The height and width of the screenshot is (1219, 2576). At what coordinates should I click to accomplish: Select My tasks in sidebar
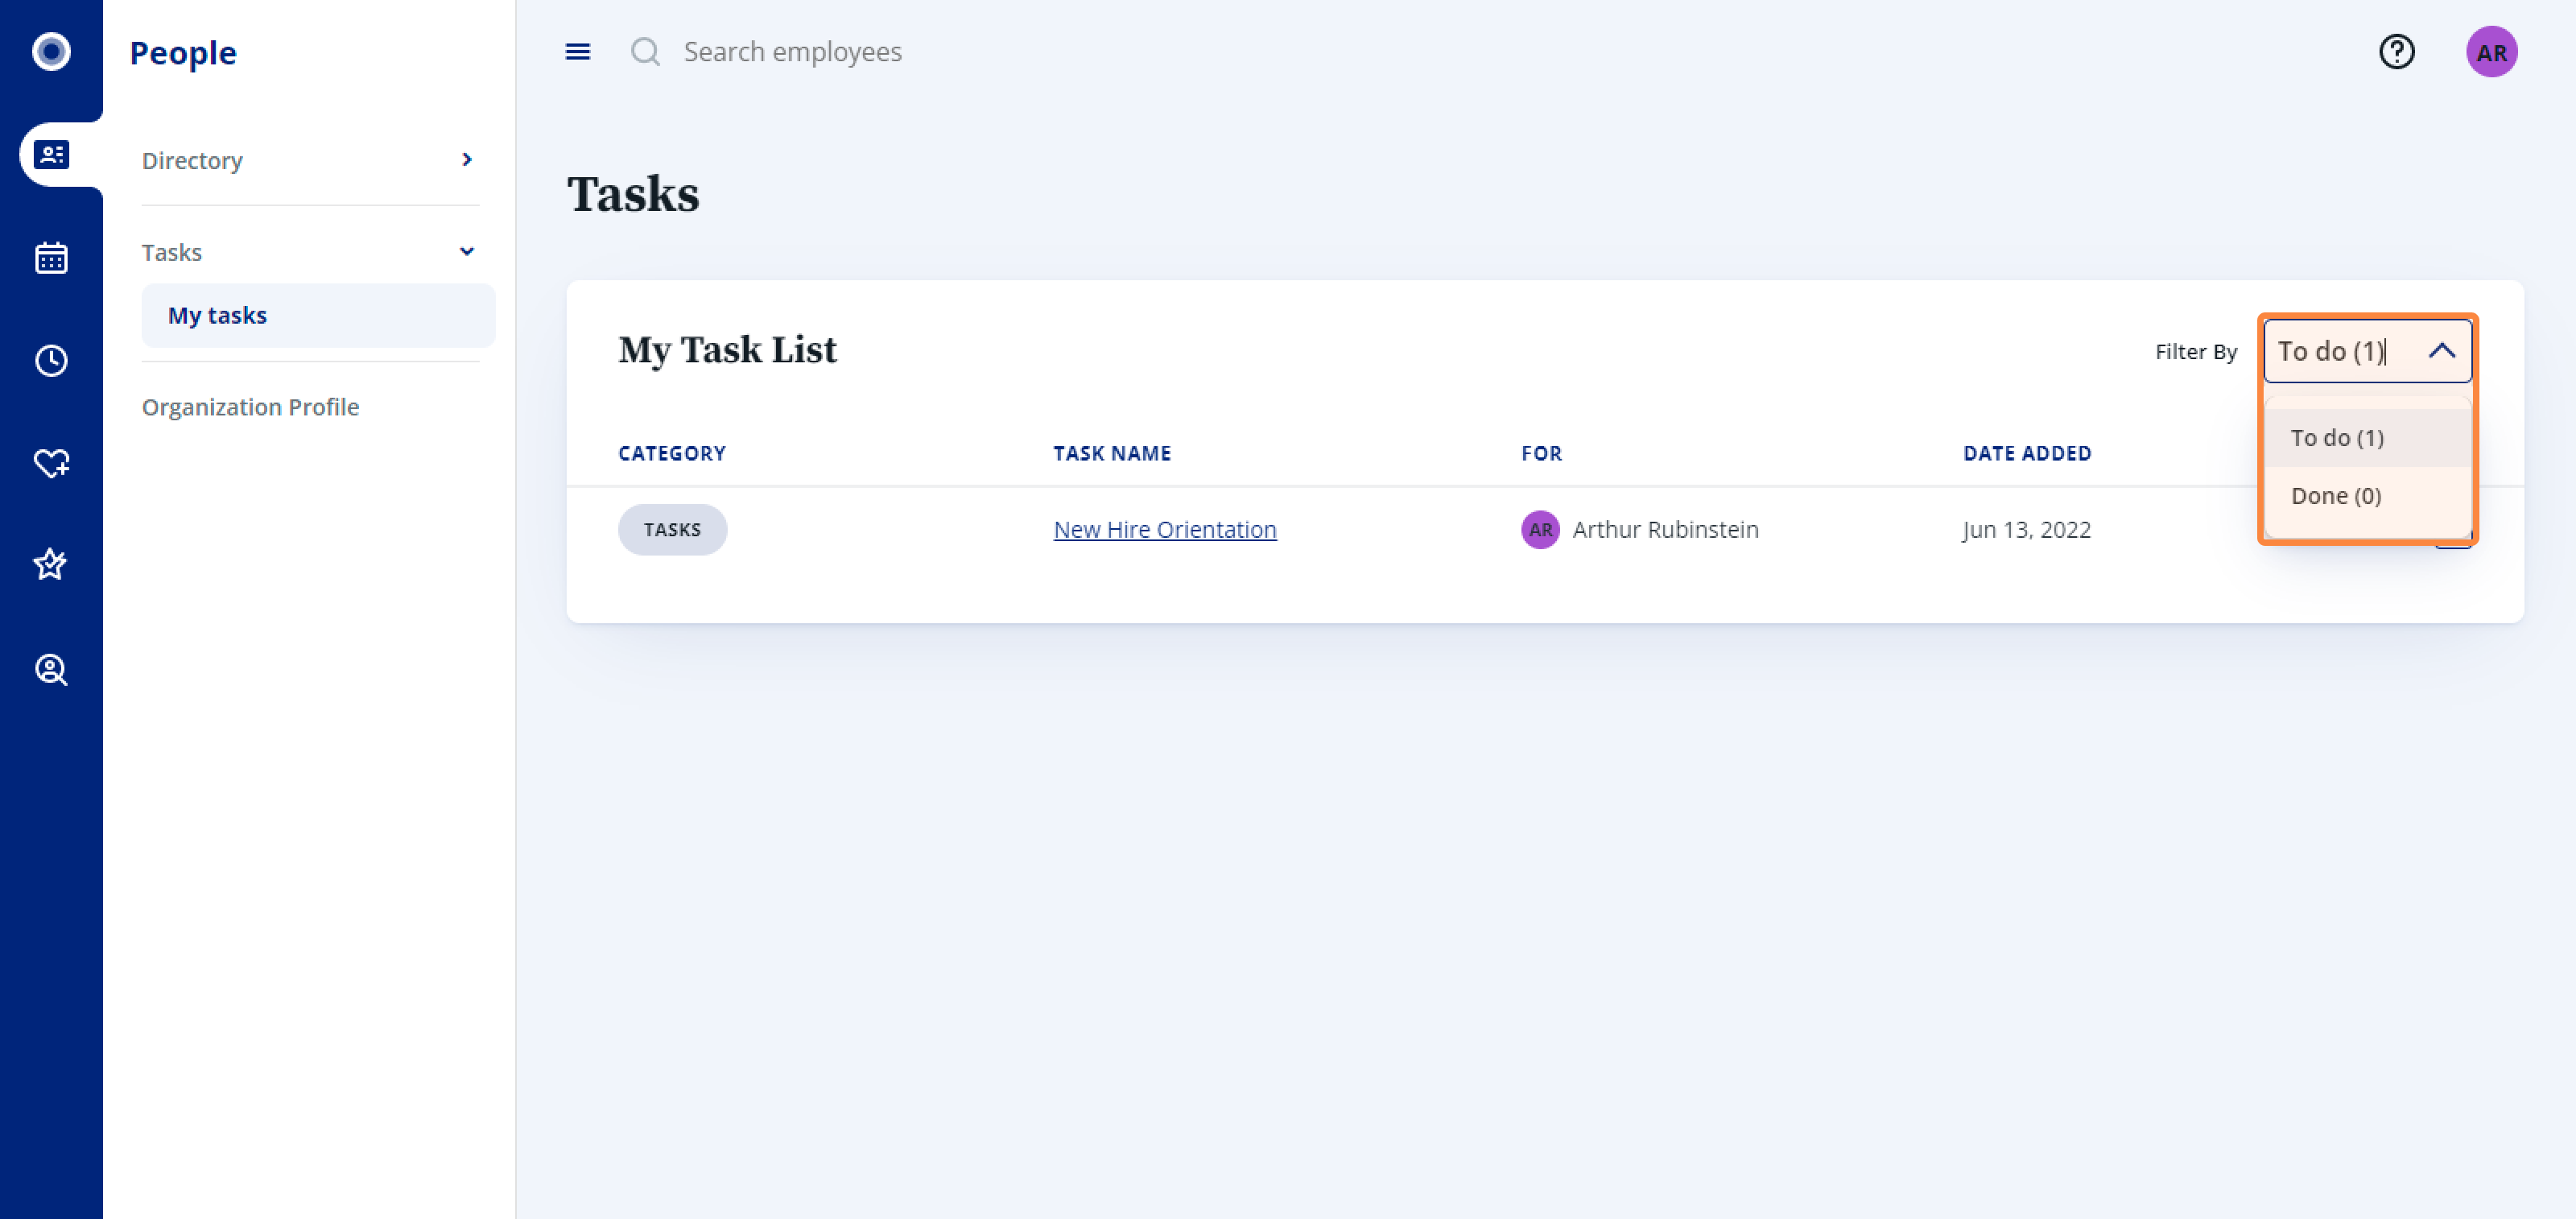[217, 316]
